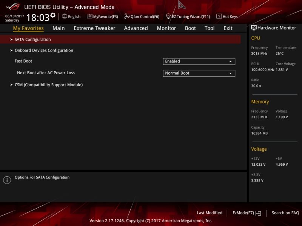Screen dimensions: 302x226
Task: Click the Hardware Monitor title
Action: pos(277,28)
